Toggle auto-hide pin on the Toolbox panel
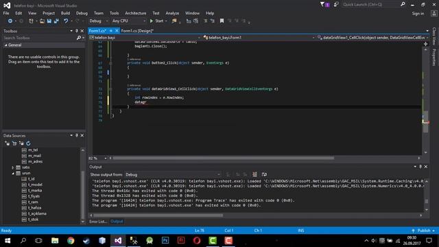 (77, 31)
